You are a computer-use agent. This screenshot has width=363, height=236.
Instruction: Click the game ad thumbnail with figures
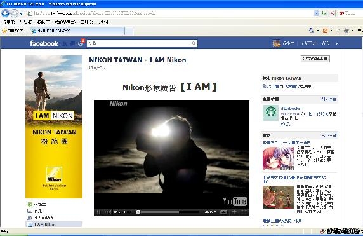click(x=278, y=197)
